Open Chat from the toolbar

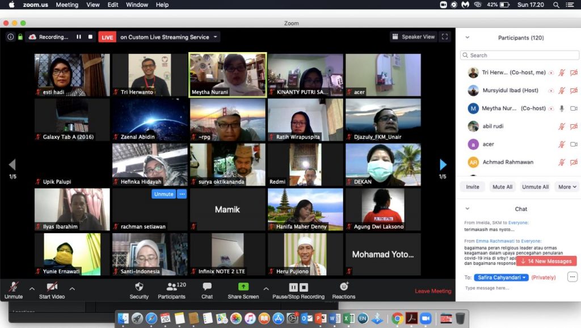[x=207, y=291]
